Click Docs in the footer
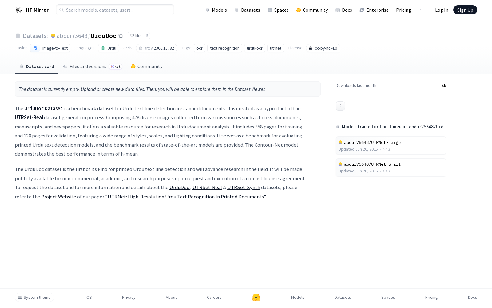 pyautogui.click(x=473, y=297)
